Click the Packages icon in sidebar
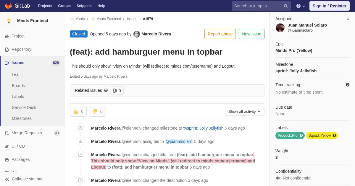This screenshot has height=186, width=355. 7,159
